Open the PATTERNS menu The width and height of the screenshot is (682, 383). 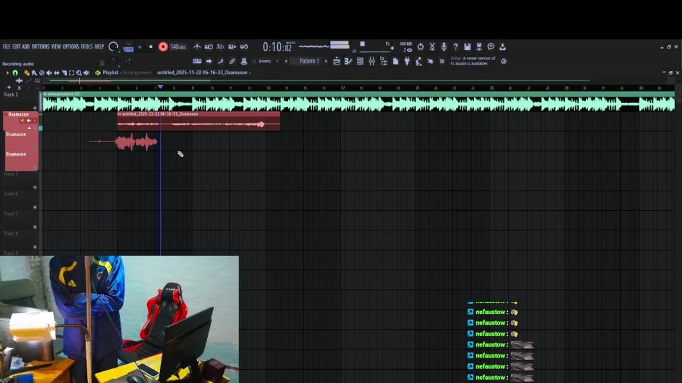click(x=40, y=47)
